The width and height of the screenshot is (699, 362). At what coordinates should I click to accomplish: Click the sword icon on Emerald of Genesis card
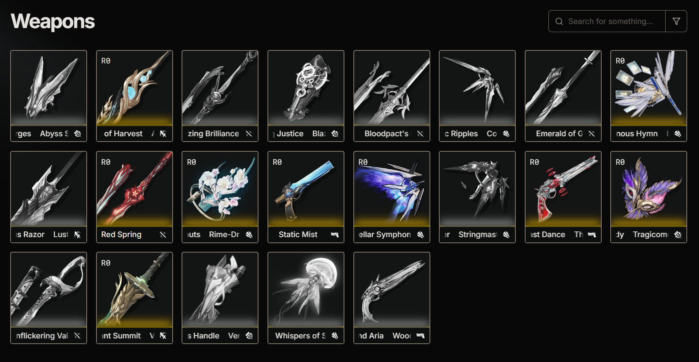(592, 134)
